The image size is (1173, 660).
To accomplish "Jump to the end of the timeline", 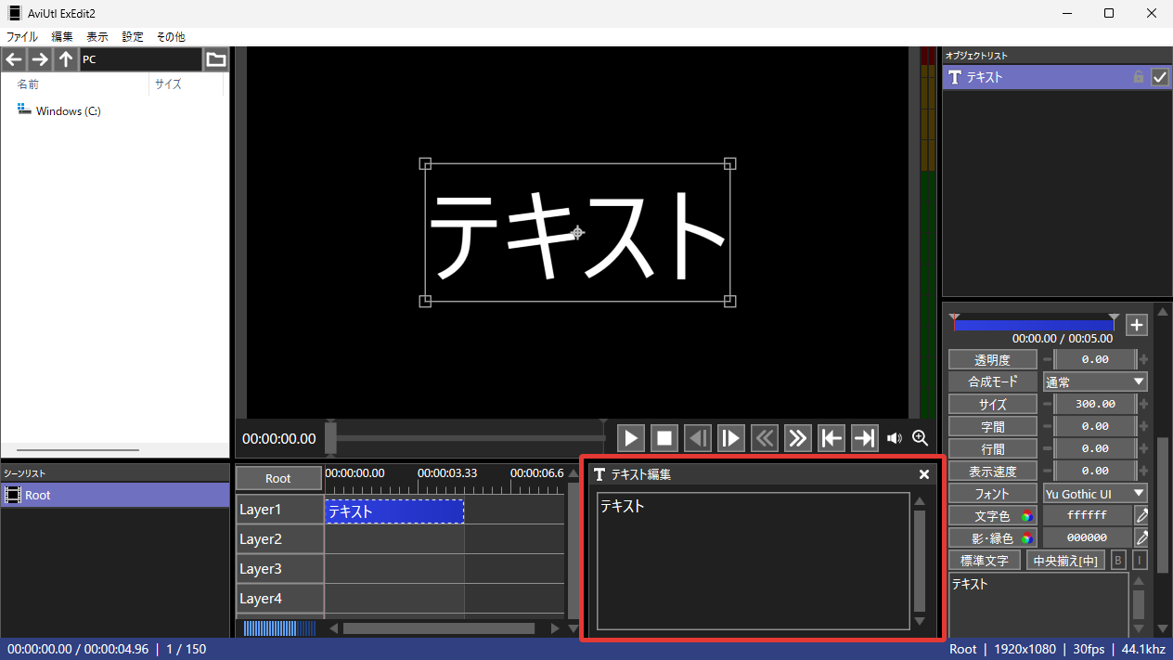I will point(864,438).
